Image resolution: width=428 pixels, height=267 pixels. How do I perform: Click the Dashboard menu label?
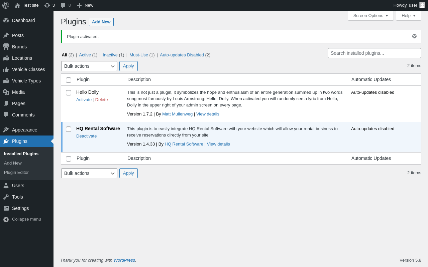point(23,20)
